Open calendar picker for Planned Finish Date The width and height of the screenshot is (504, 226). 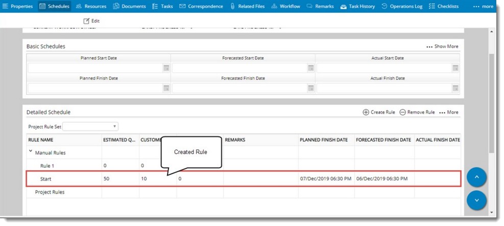point(166,88)
